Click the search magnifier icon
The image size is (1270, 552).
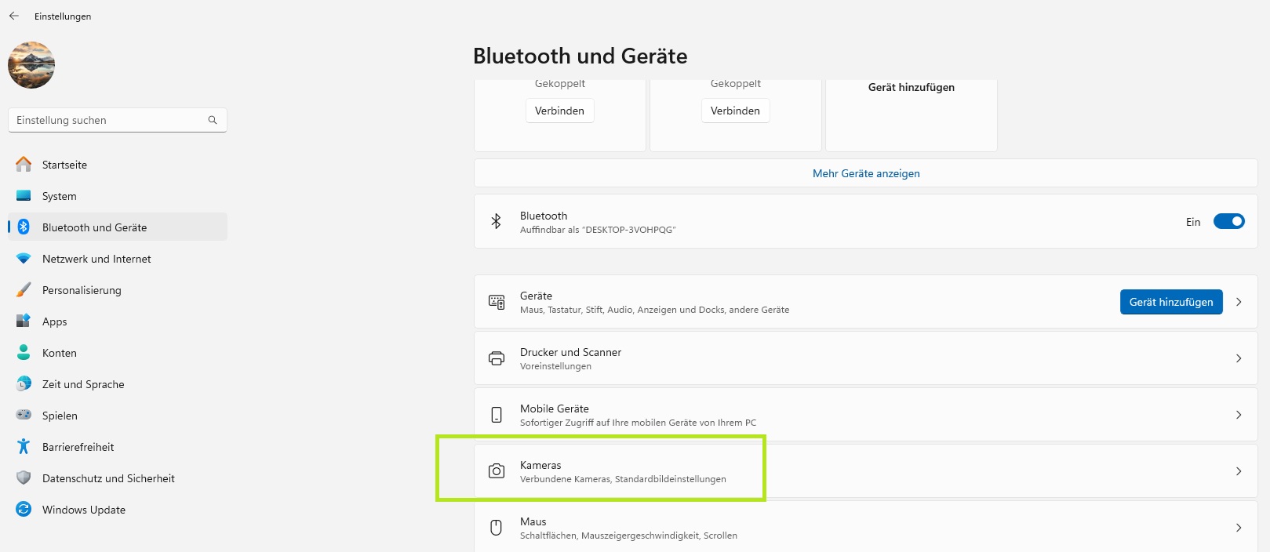pyautogui.click(x=213, y=120)
